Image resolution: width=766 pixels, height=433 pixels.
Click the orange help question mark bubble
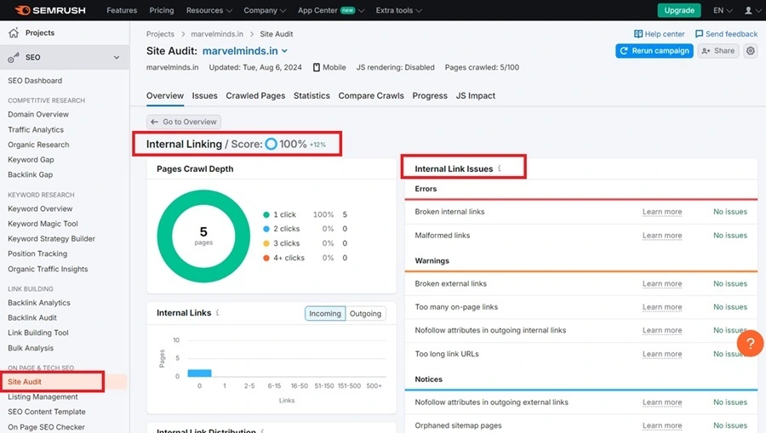(750, 344)
